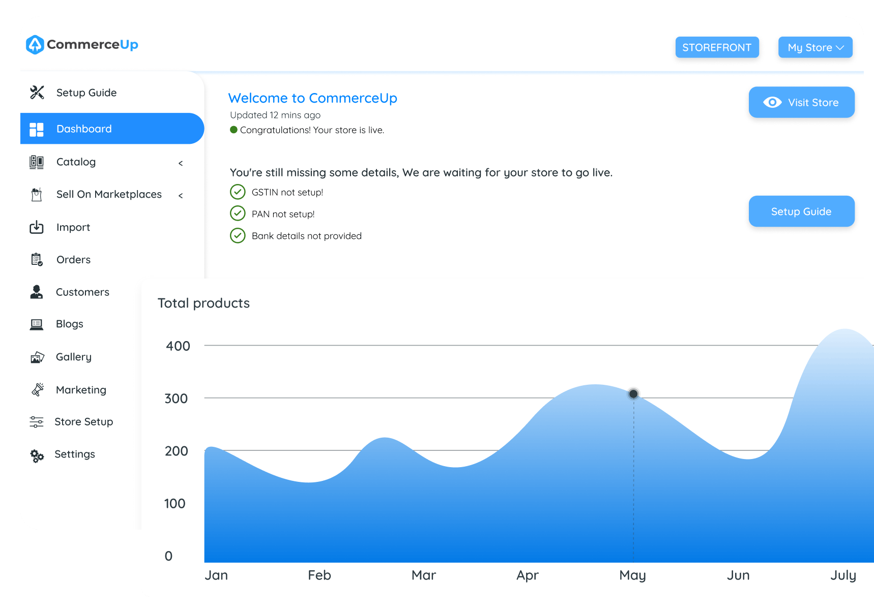The height and width of the screenshot is (612, 874).
Task: Click the Store Setup sliders icon
Action: (37, 422)
